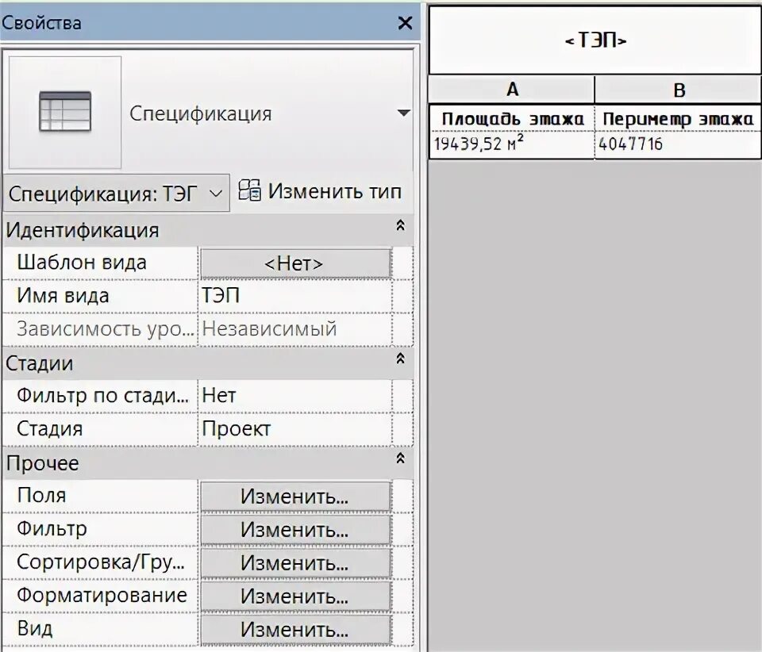Open the Спецификация type selector dropdown
This screenshot has width=762, height=652.
tap(402, 113)
